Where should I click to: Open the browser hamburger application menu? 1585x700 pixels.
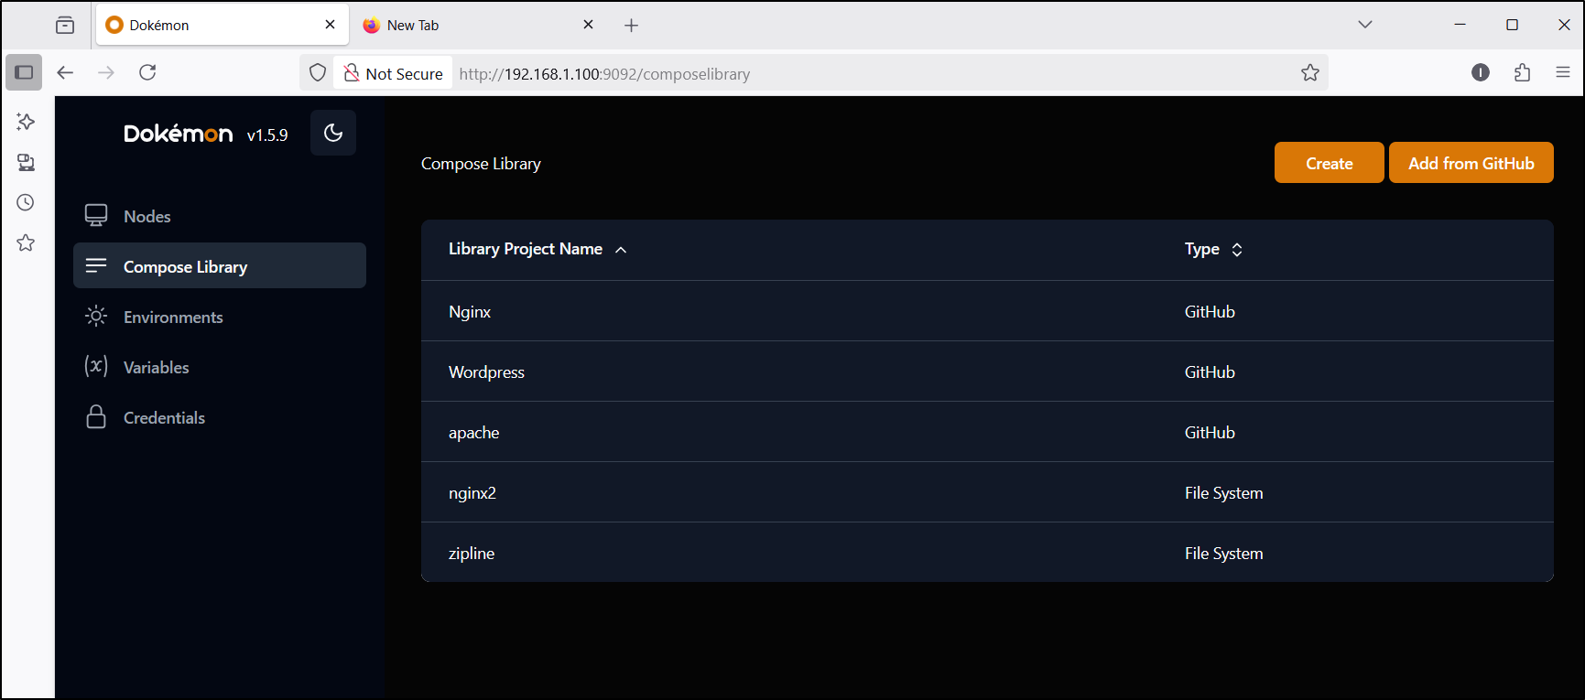coord(1563,72)
